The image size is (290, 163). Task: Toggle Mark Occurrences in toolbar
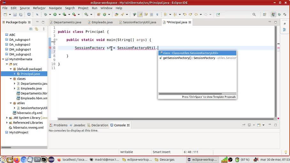tap(140, 14)
